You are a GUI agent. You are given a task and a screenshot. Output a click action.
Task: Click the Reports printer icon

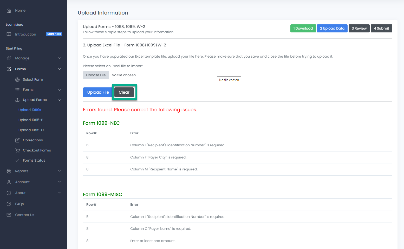point(9,171)
